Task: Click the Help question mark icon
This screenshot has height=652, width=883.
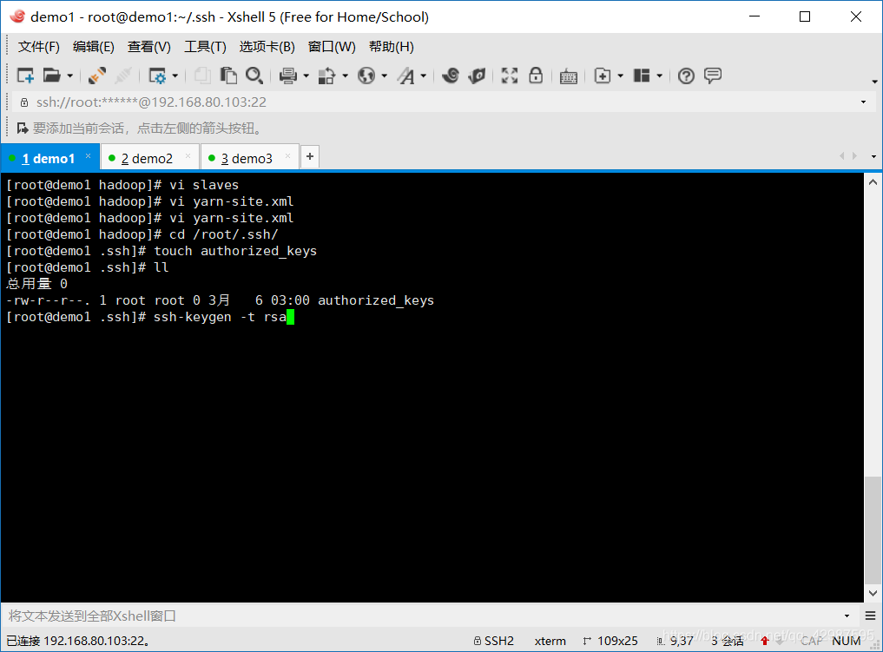Action: click(686, 76)
